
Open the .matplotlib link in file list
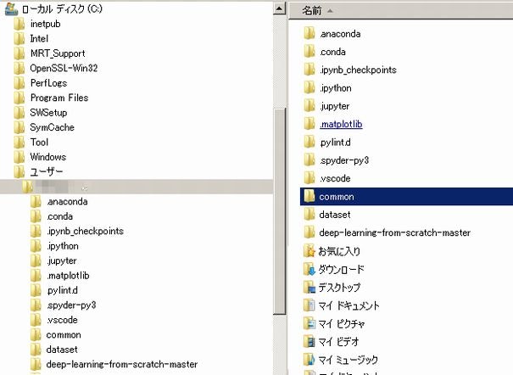coord(341,125)
